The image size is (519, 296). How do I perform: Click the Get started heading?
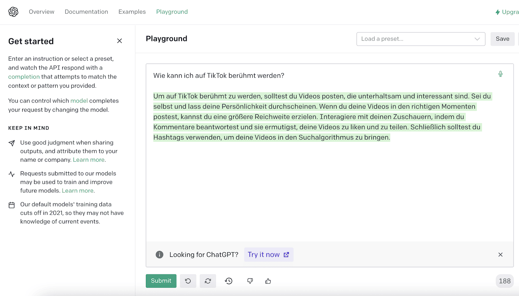tap(31, 41)
